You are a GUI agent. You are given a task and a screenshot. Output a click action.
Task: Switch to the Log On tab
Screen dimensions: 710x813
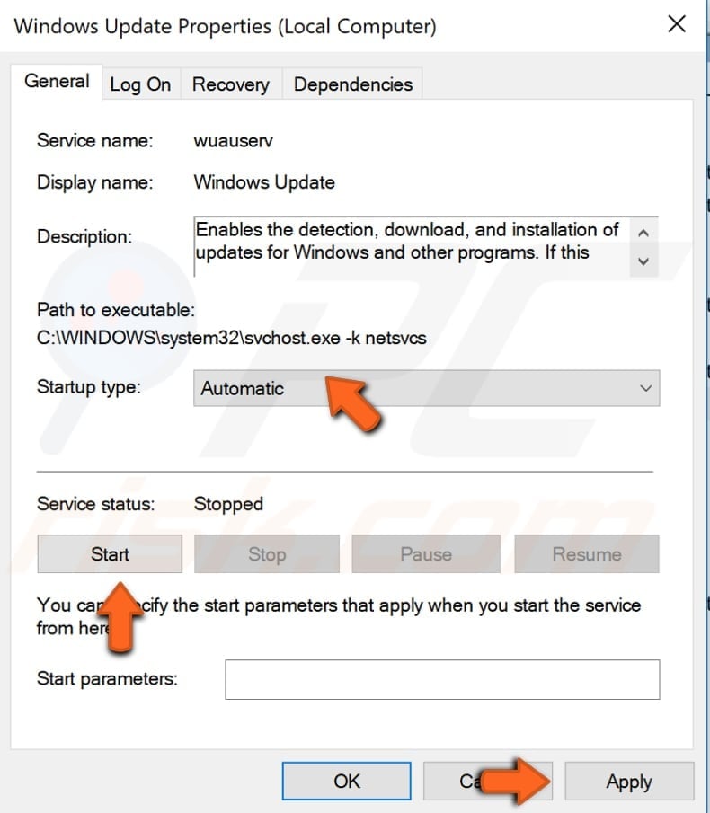point(140,84)
